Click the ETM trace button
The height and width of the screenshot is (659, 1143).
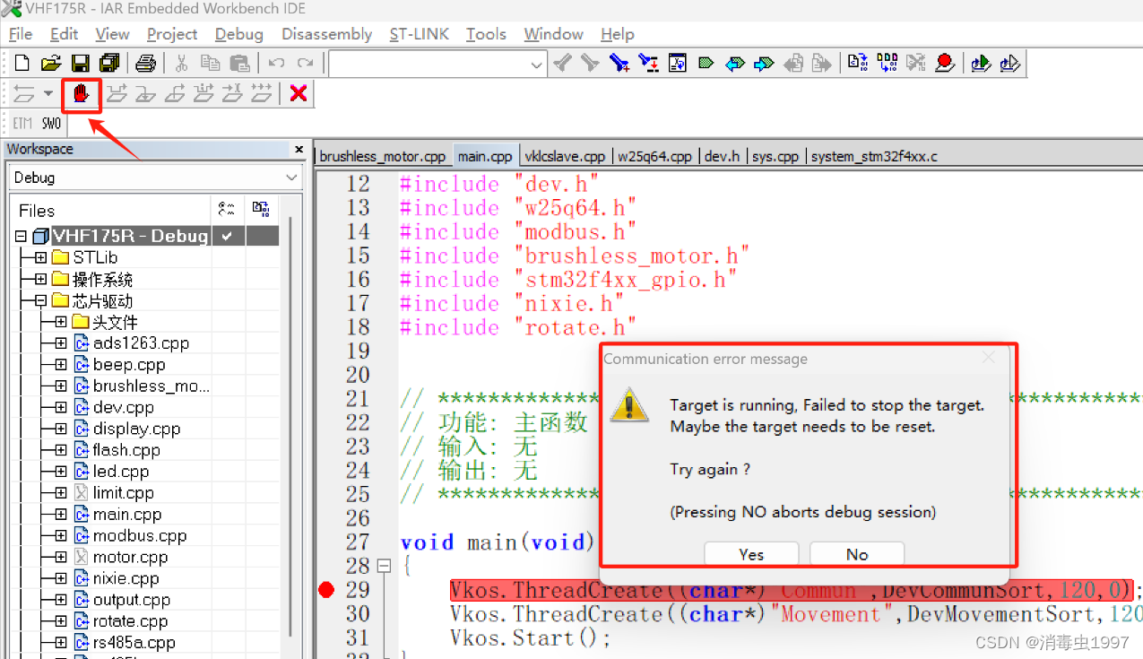point(22,124)
